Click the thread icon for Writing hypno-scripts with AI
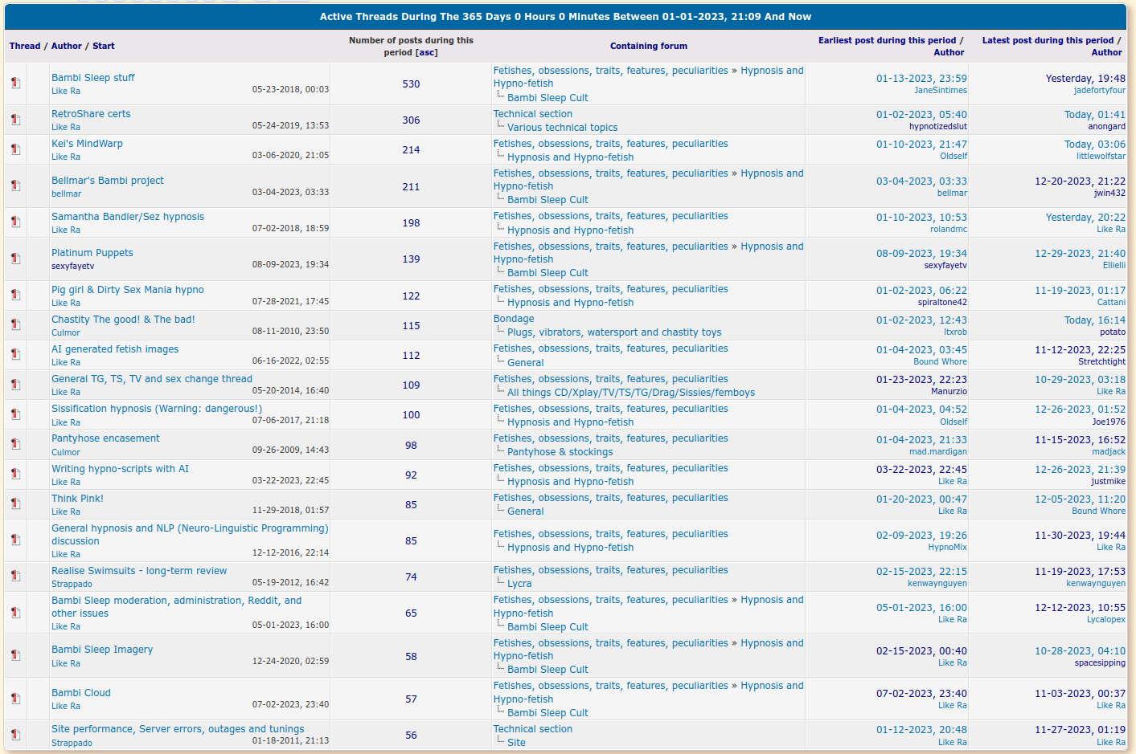Viewport: 1136px width, 754px height. 15,475
